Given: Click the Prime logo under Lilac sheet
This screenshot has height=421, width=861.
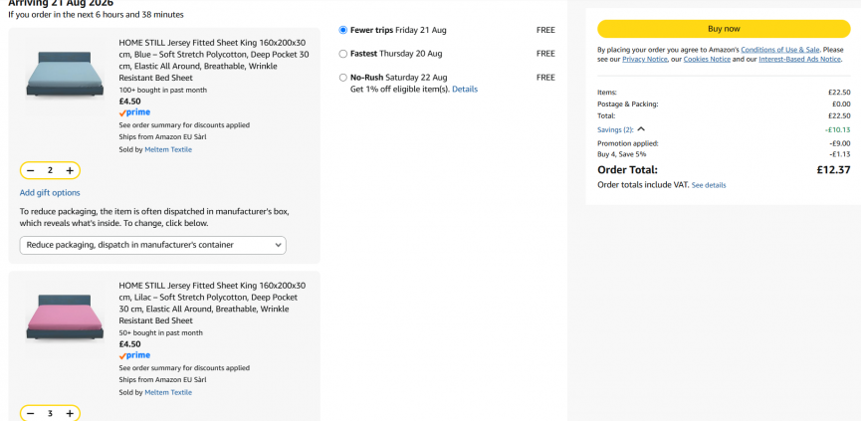Looking at the screenshot, I should coord(134,355).
